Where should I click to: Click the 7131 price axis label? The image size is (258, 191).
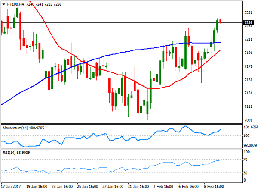pos(248,93)
